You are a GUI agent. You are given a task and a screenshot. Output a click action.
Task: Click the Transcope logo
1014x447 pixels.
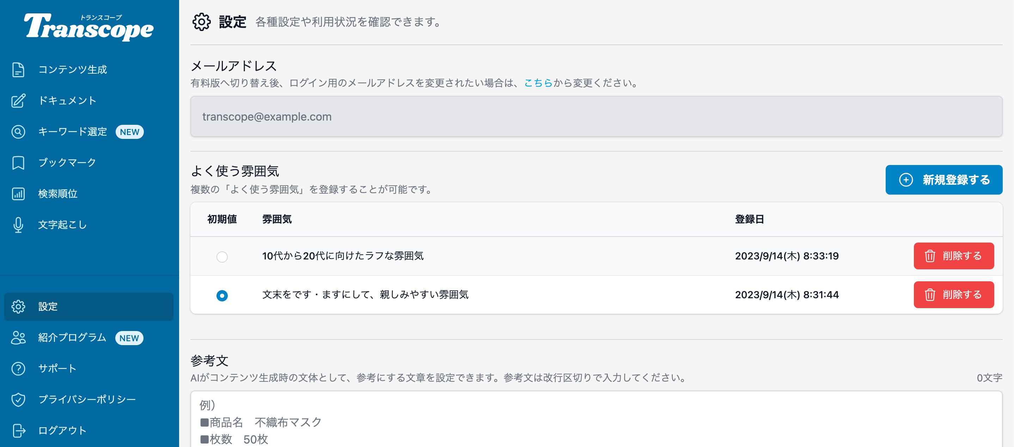click(x=89, y=27)
